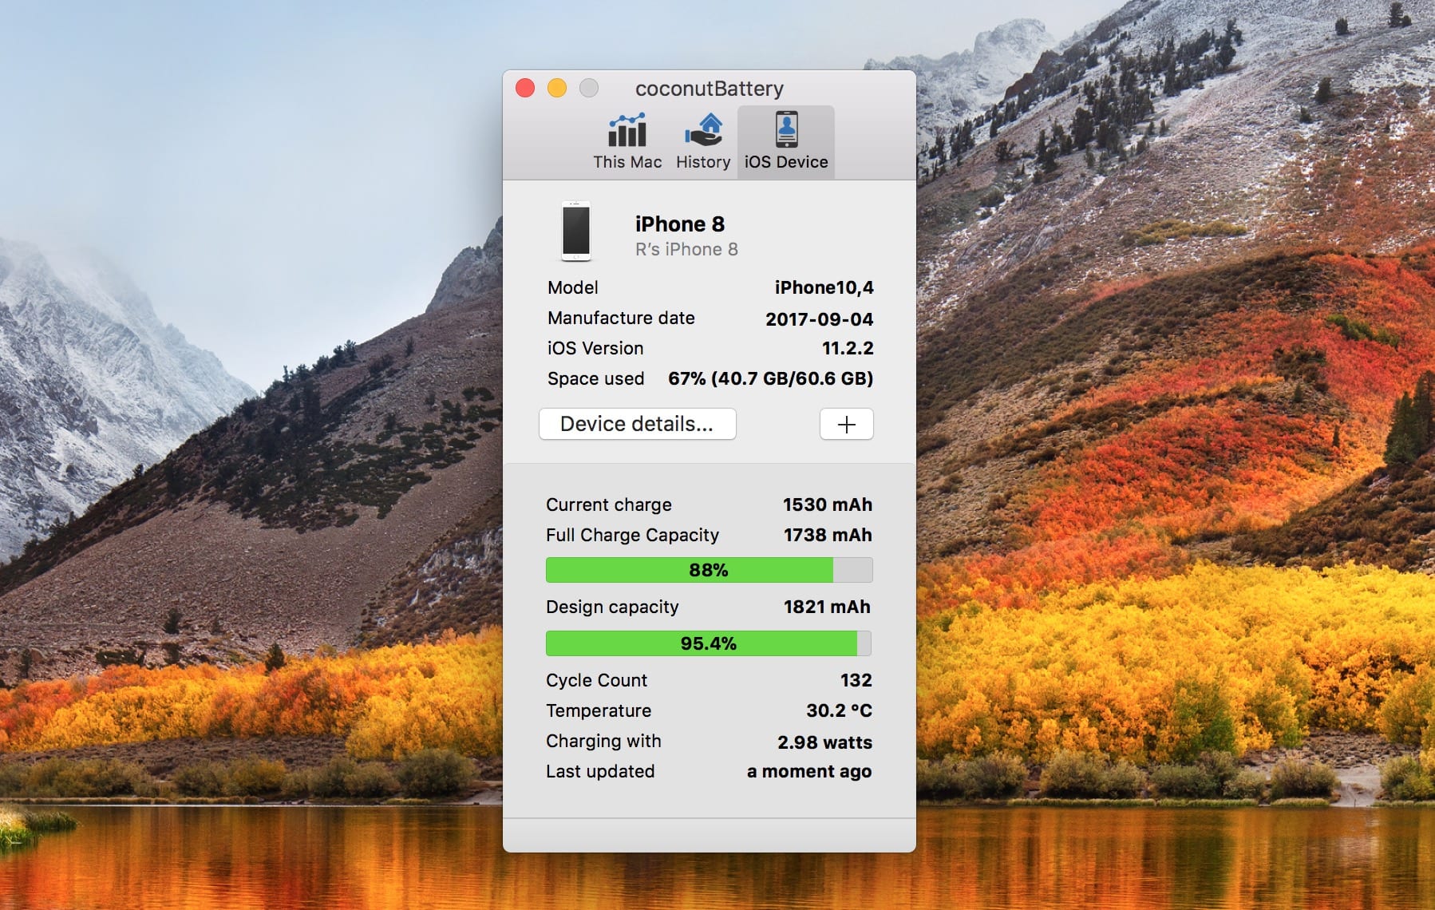Click the charging value 2.98 watts

click(824, 742)
